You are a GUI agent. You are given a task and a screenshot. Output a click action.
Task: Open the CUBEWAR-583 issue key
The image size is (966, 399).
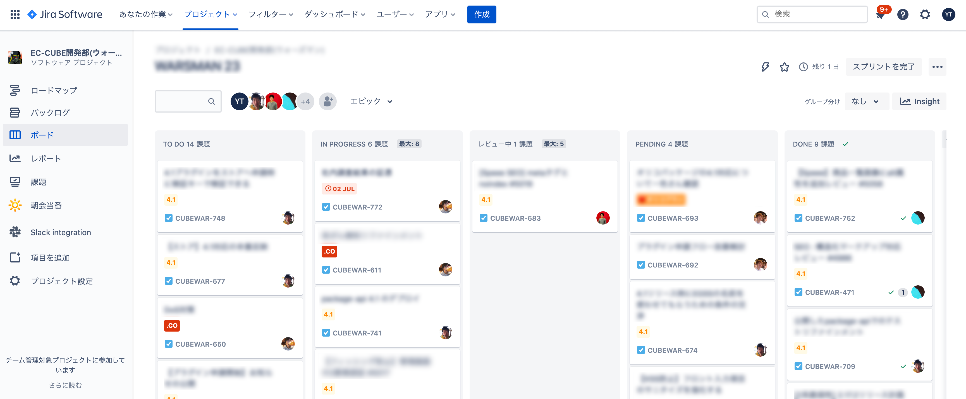click(x=515, y=218)
